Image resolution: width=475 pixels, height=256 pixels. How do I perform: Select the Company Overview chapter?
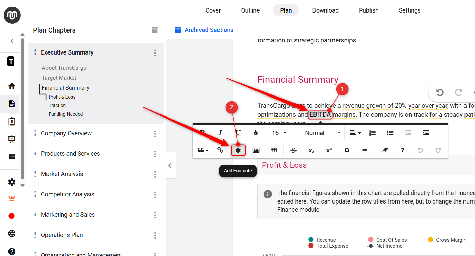(x=66, y=133)
